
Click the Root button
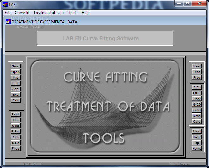pyautogui.click(x=197, y=99)
